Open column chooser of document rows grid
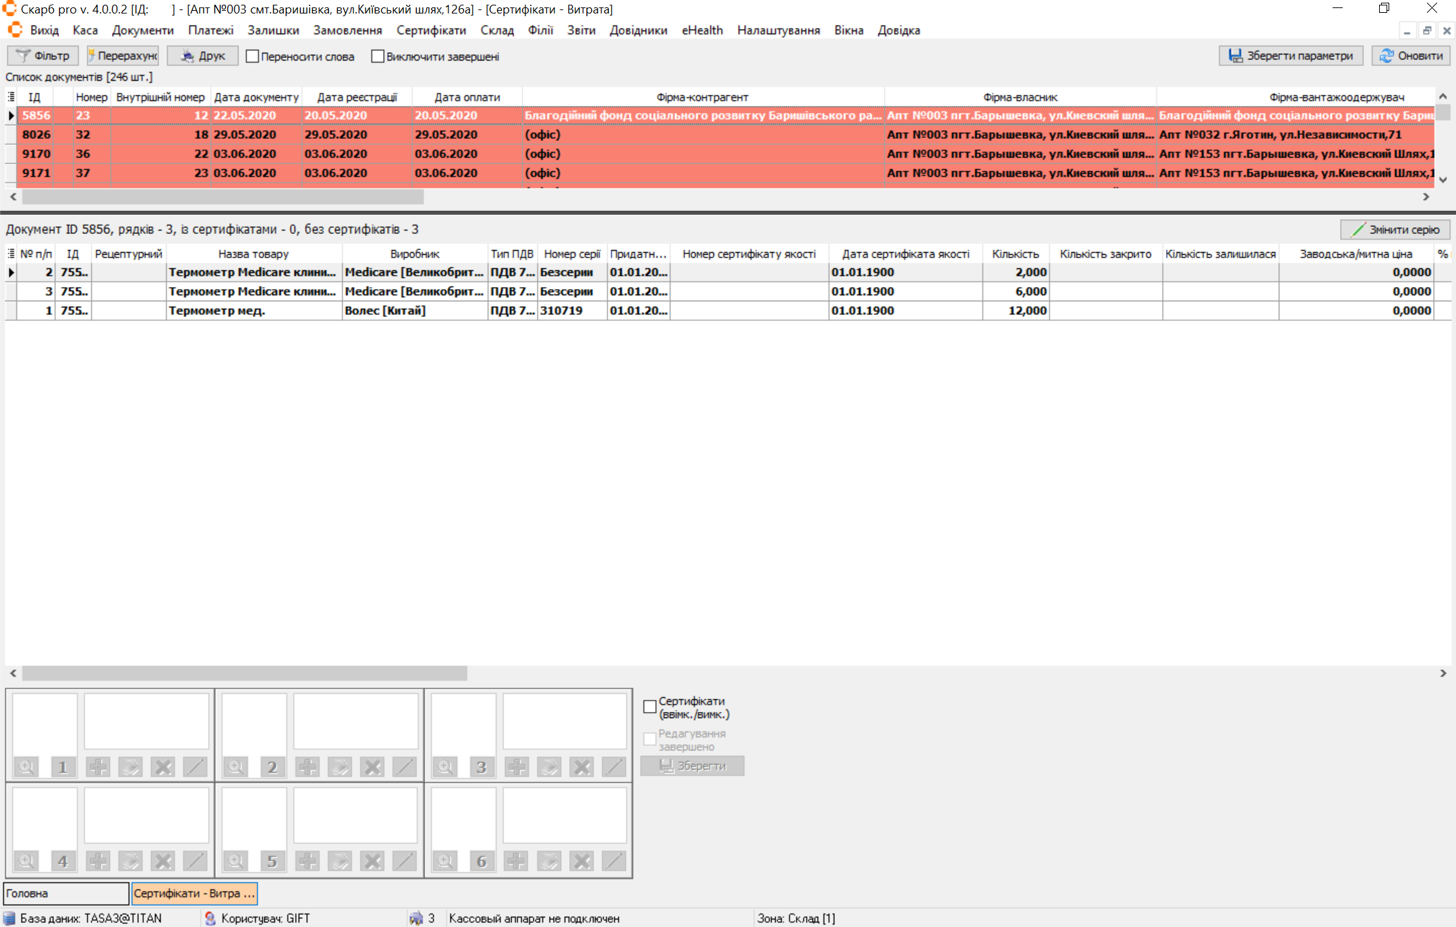 [11, 253]
